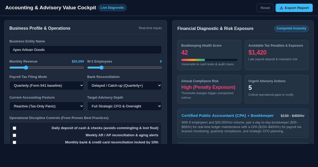
Task: Click the Live Diagnostic badge
Action: tap(112, 8)
